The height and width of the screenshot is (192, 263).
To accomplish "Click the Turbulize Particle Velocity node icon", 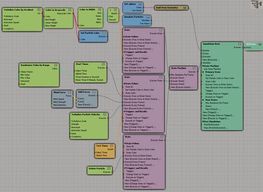I will 105,115.
